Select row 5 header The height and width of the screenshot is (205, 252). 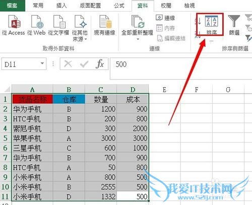6,138
